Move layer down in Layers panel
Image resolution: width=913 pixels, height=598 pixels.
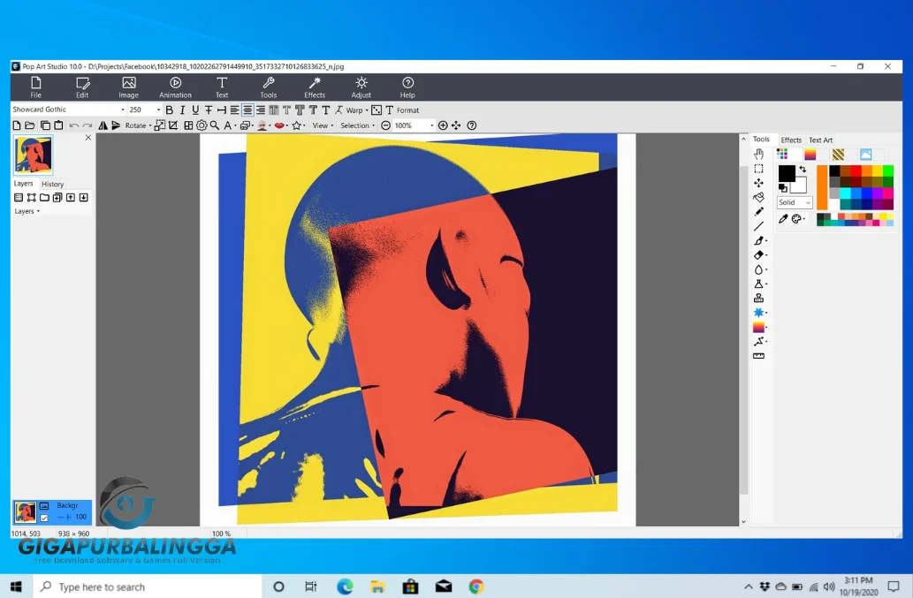click(x=84, y=198)
